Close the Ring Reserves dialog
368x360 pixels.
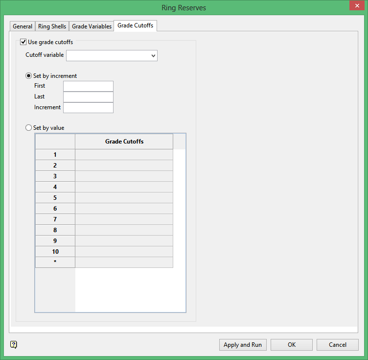(x=357, y=6)
